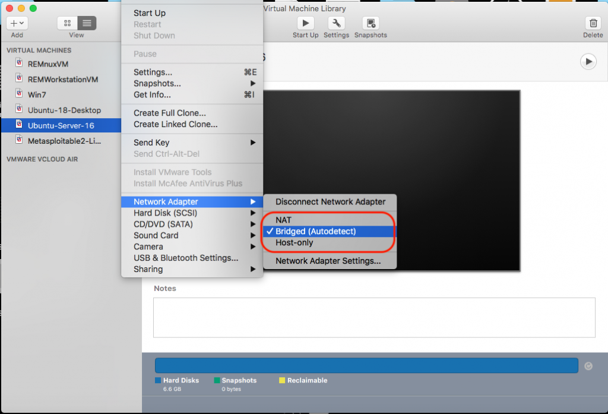
Task: Open Network Adapter Settings...
Action: click(330, 261)
